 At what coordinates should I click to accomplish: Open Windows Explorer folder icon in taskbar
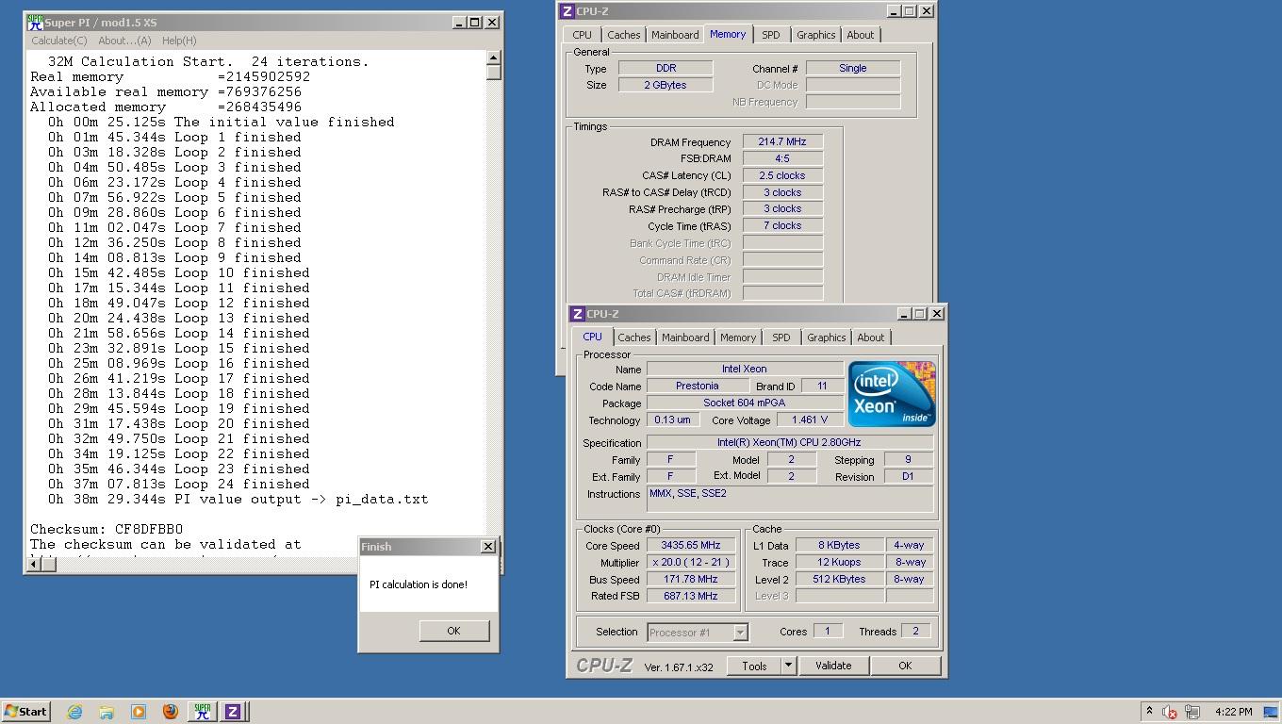point(107,712)
